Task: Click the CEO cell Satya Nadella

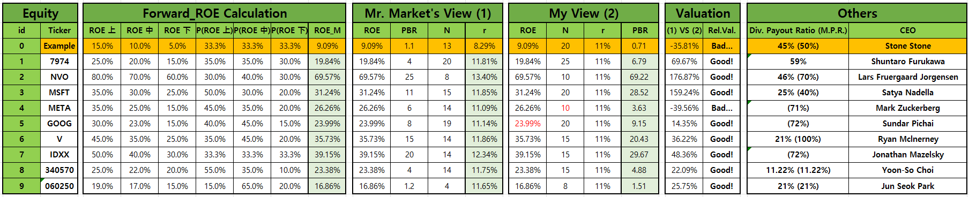Action: [908, 93]
